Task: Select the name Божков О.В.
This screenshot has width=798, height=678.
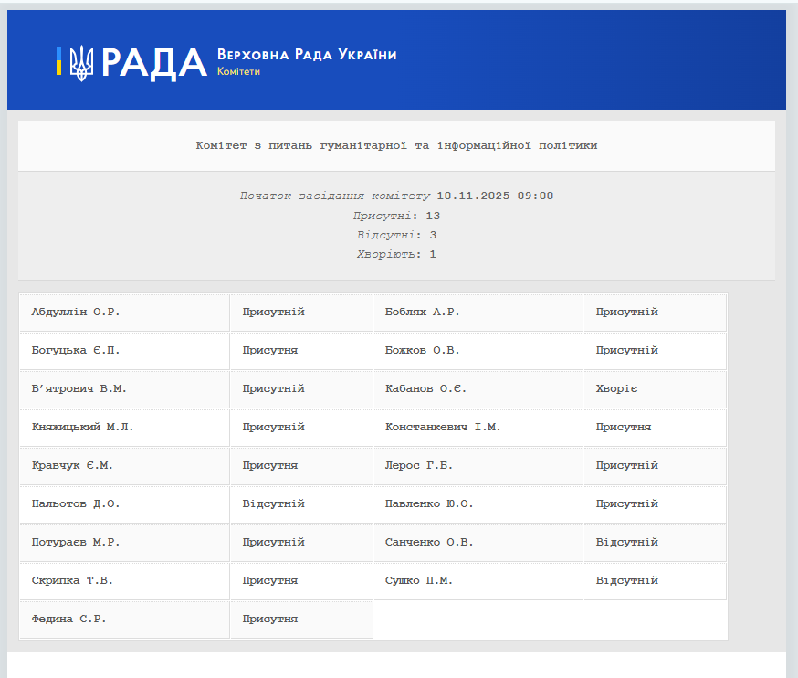Action: pos(422,351)
